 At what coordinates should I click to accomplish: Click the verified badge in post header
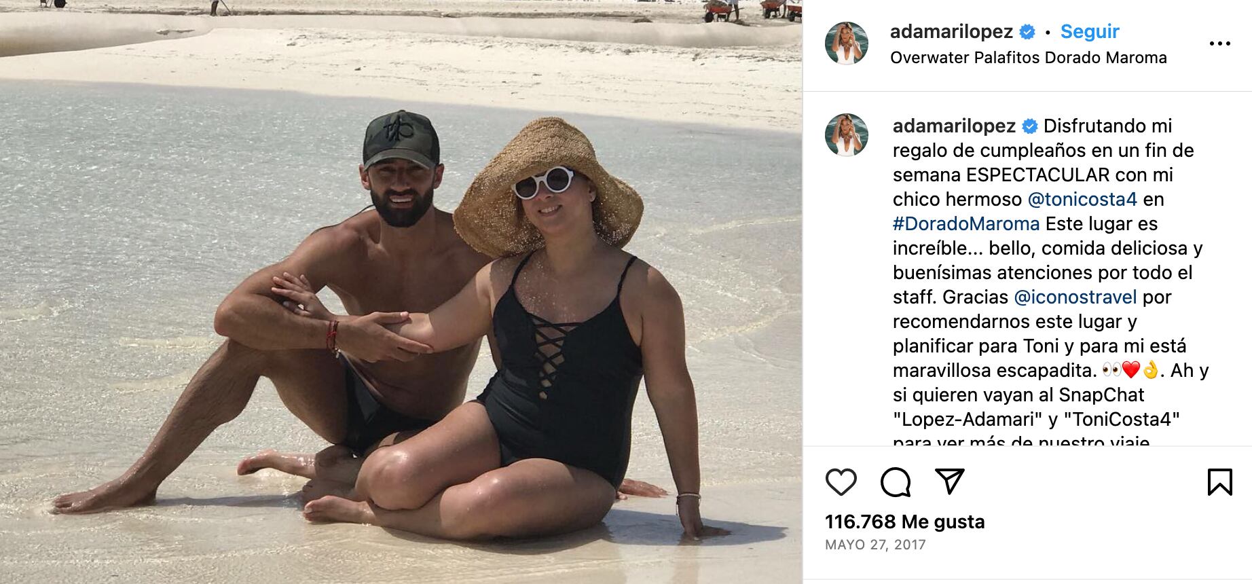(1027, 31)
